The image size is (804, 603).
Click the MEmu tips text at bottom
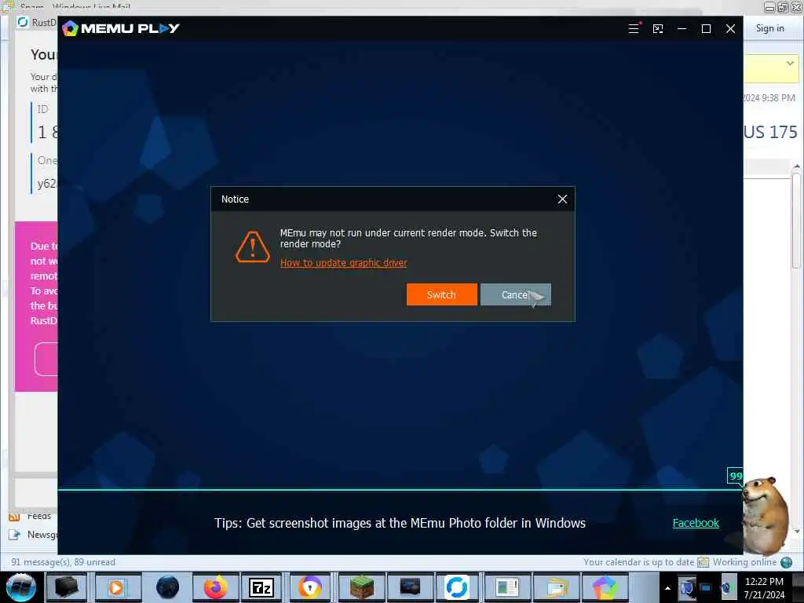coord(400,523)
